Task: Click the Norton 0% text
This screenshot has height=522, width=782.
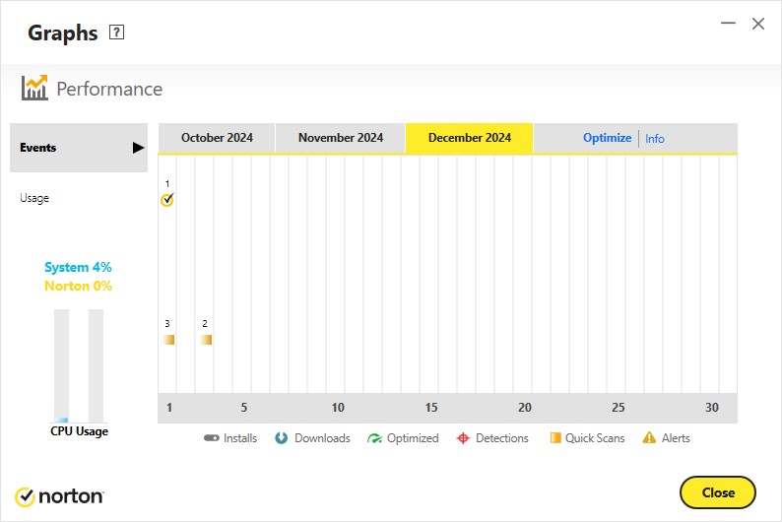Action: [79, 287]
